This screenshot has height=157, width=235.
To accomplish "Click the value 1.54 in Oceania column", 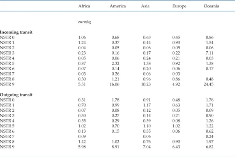I will coord(210,43).
